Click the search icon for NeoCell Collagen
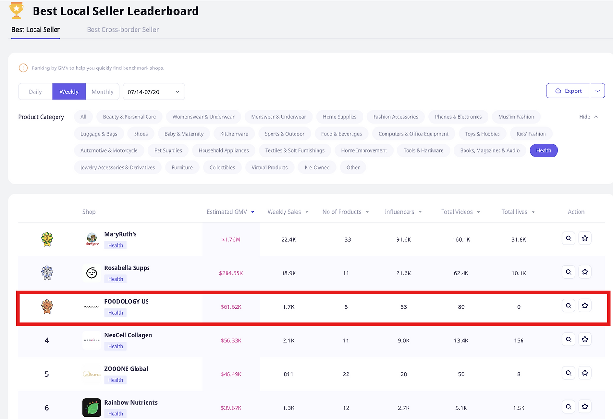613x419 pixels. (568, 340)
